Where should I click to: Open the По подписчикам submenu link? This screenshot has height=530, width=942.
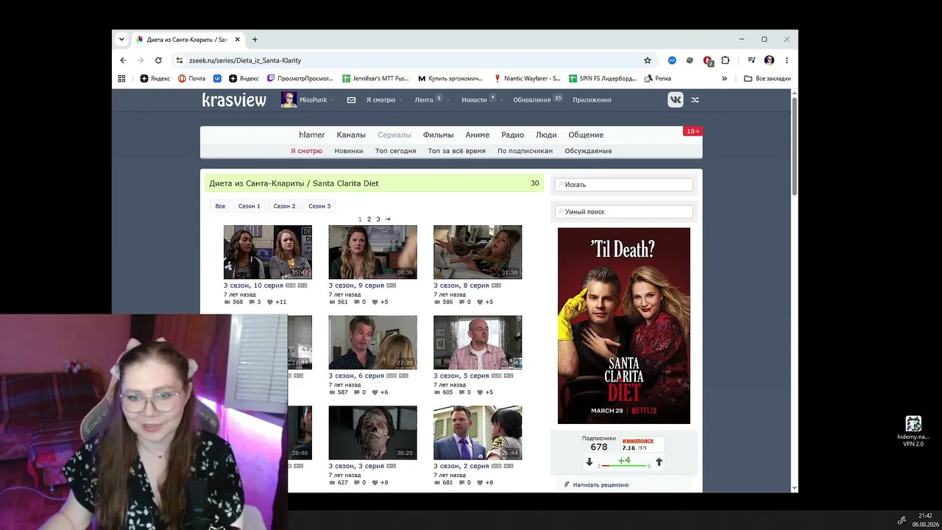point(525,151)
